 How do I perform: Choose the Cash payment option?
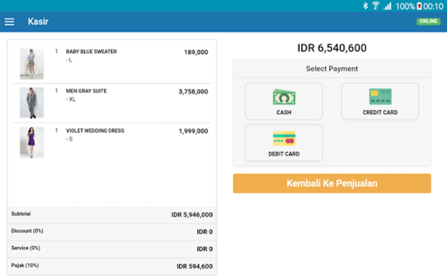pyautogui.click(x=284, y=101)
